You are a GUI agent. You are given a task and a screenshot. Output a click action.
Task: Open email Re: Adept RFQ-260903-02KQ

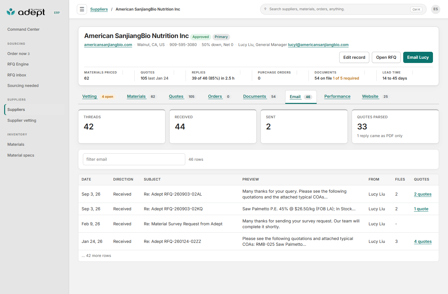173,209
